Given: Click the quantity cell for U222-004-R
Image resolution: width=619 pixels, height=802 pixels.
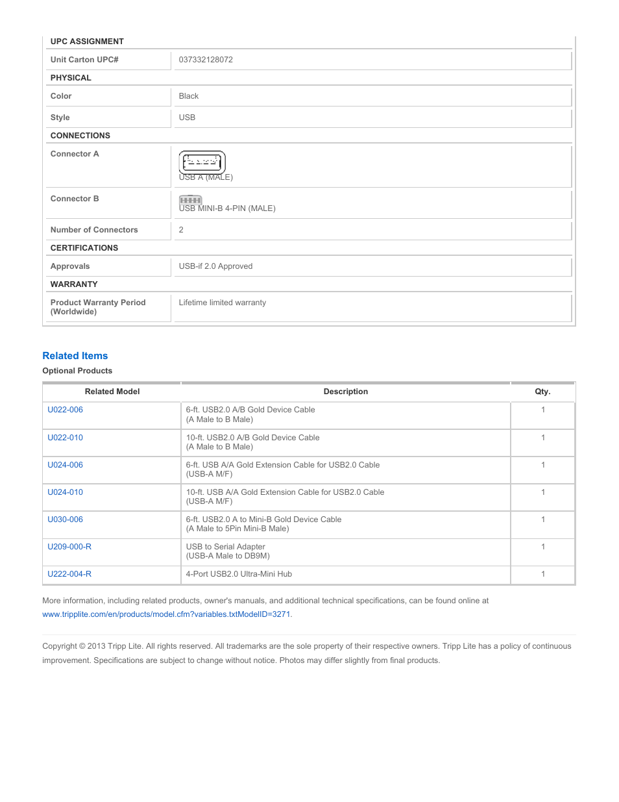Looking at the screenshot, I should point(543,574).
